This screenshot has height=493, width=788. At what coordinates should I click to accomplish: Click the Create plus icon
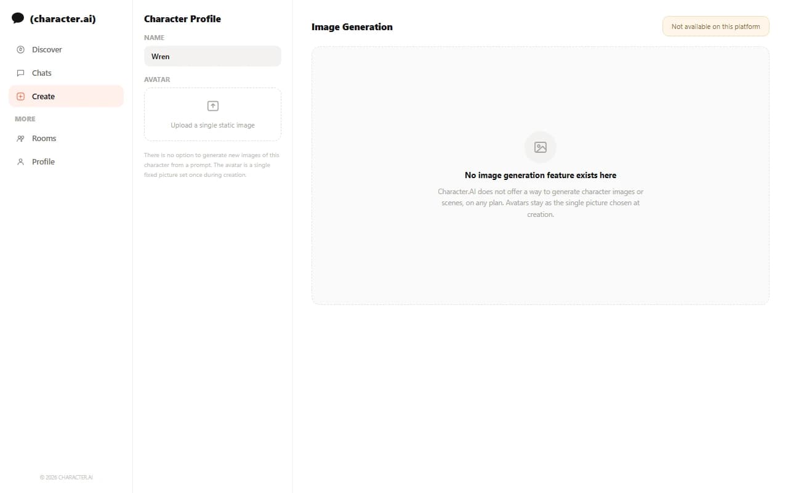click(x=20, y=96)
